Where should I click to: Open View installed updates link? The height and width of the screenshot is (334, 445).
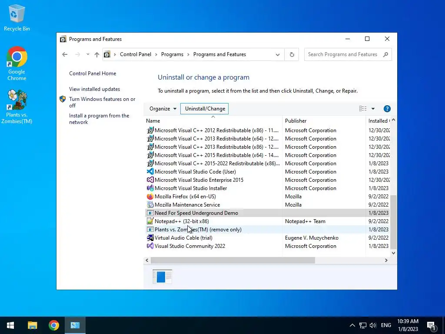pyautogui.click(x=94, y=89)
